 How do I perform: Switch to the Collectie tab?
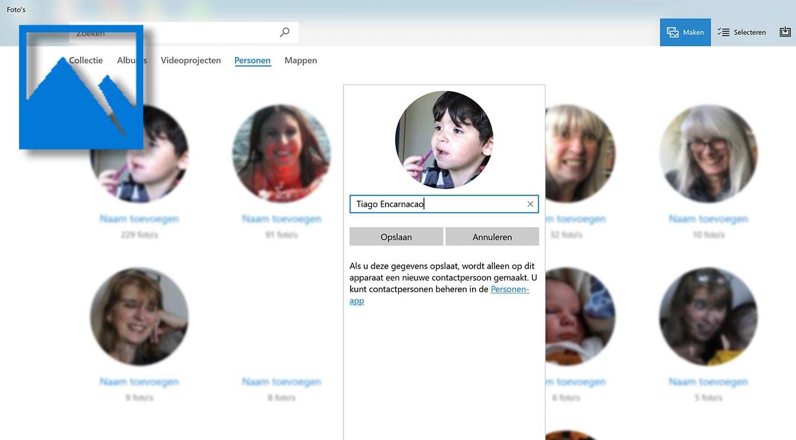tap(85, 60)
